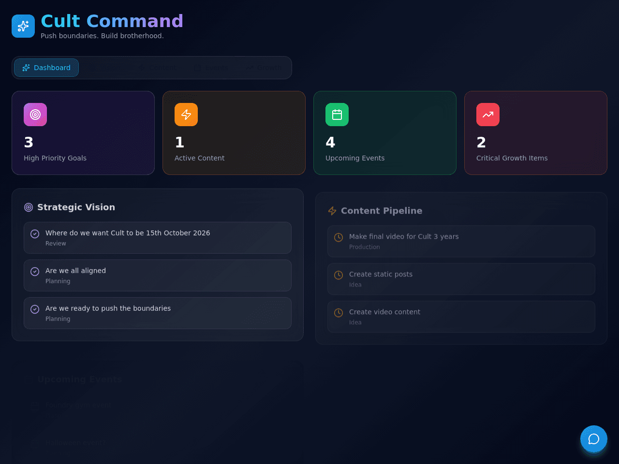Toggle check circle for Are we all aligned

point(35,272)
